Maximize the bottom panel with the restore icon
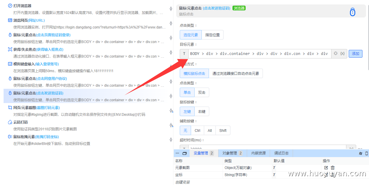This screenshot has height=185, width=369. (x=184, y=153)
